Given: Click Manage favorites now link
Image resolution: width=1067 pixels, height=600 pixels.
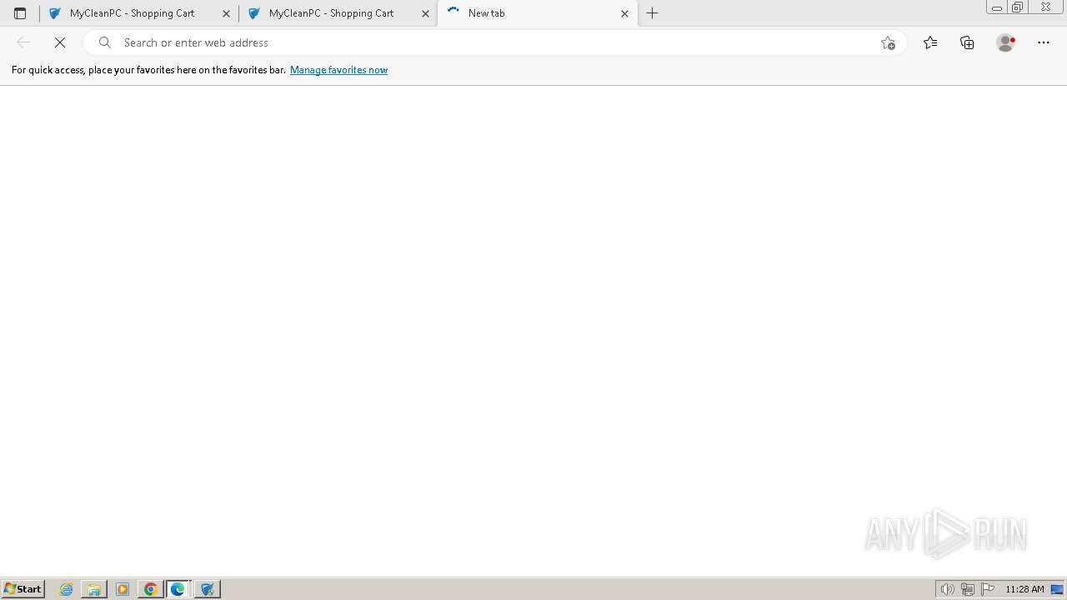Looking at the screenshot, I should (338, 70).
